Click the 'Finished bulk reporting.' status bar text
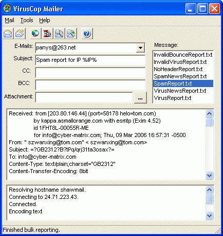223x236 pixels. click(x=31, y=230)
